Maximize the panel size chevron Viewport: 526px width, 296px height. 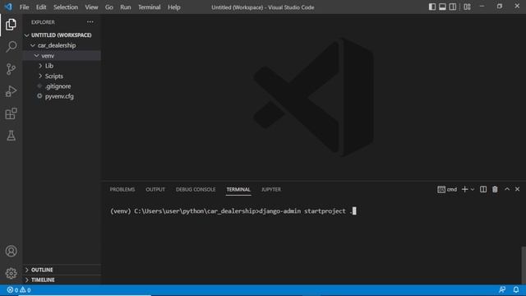507,189
